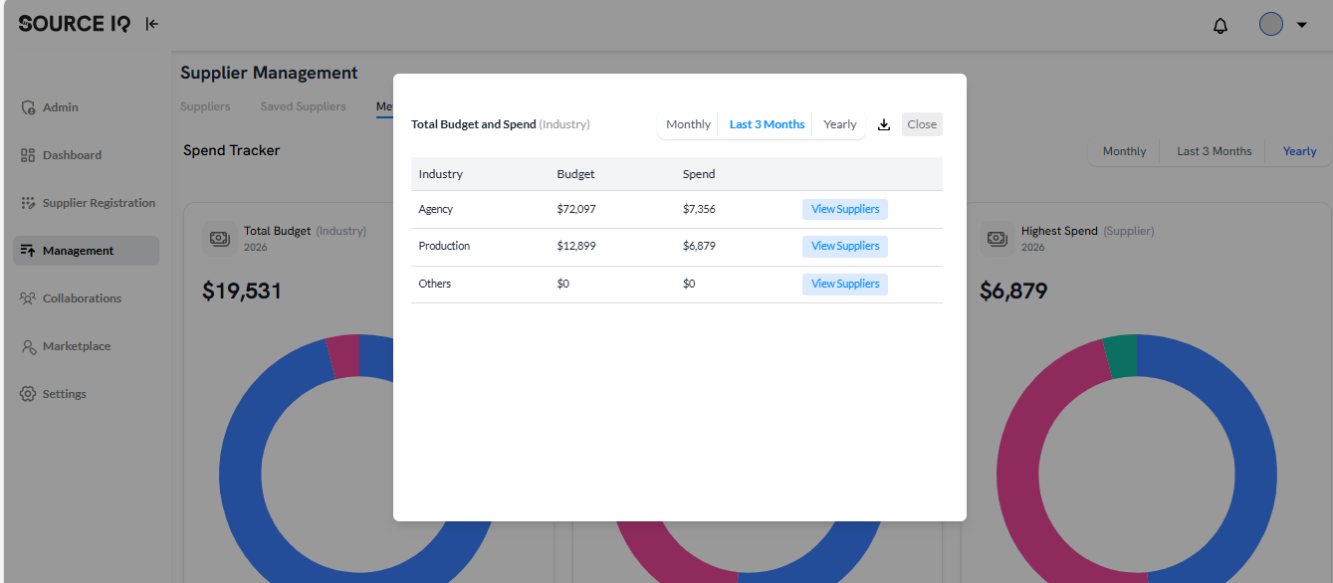The image size is (1333, 583).
Task: Open notifications with the bell icon
Action: click(x=1220, y=24)
